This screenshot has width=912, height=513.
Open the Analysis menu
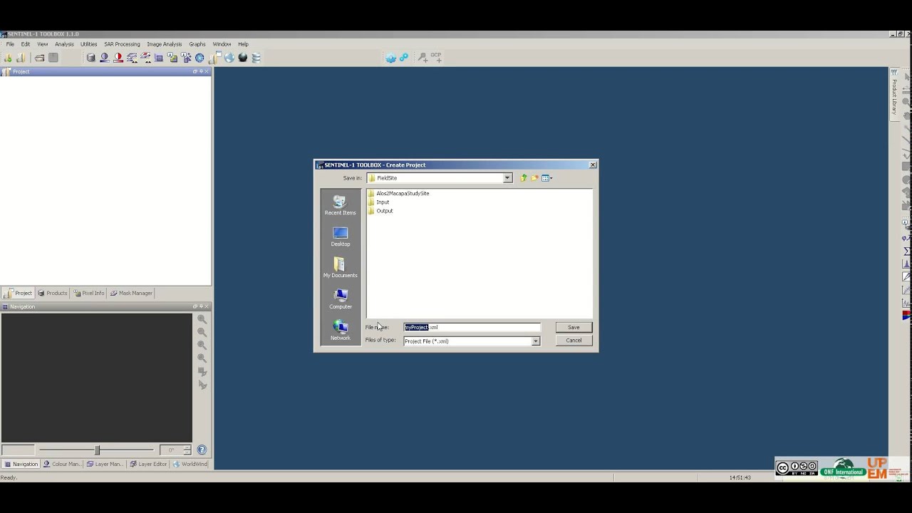tap(64, 44)
